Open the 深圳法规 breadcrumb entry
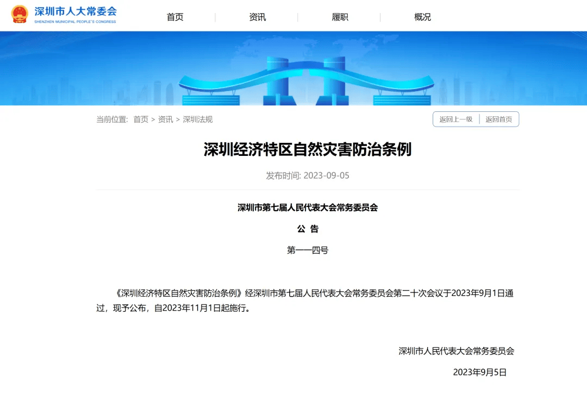Screen dimensions: 587x403 point(198,119)
